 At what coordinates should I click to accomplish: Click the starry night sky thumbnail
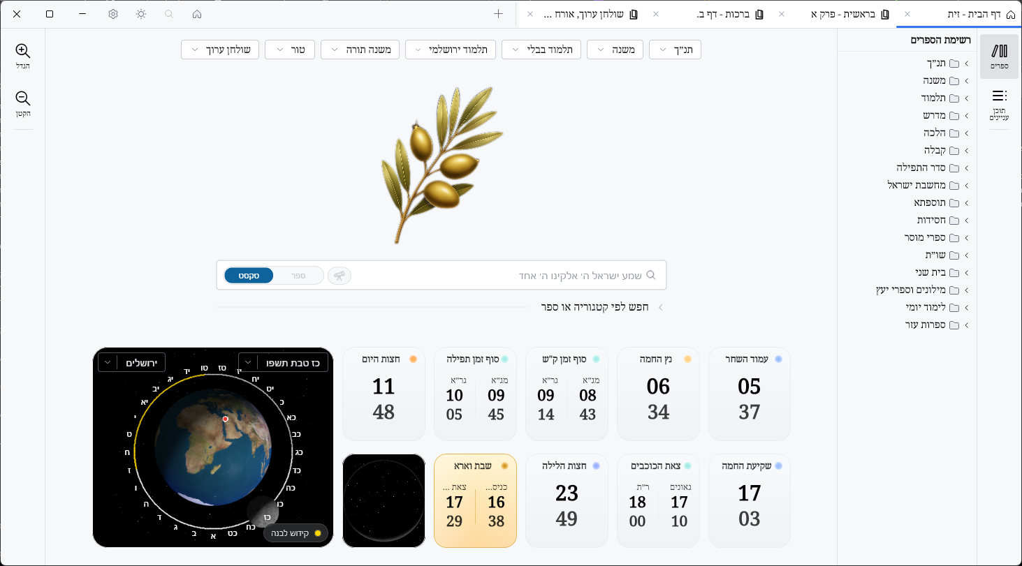pyautogui.click(x=384, y=500)
